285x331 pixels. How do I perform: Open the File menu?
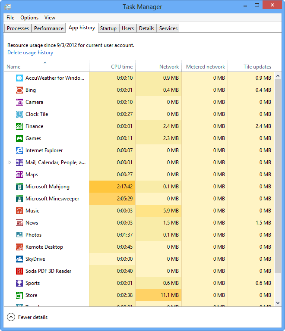click(x=10, y=18)
